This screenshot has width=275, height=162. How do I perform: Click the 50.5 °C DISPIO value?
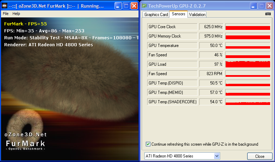click(x=211, y=83)
